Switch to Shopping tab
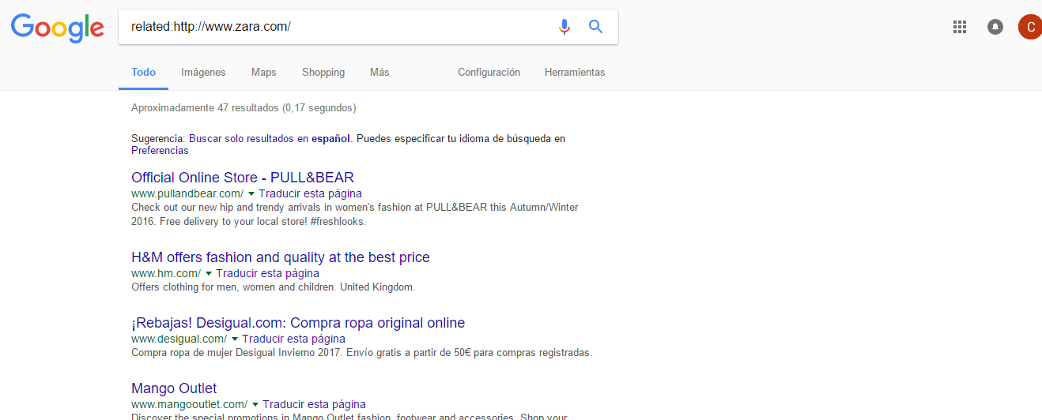 323,72
